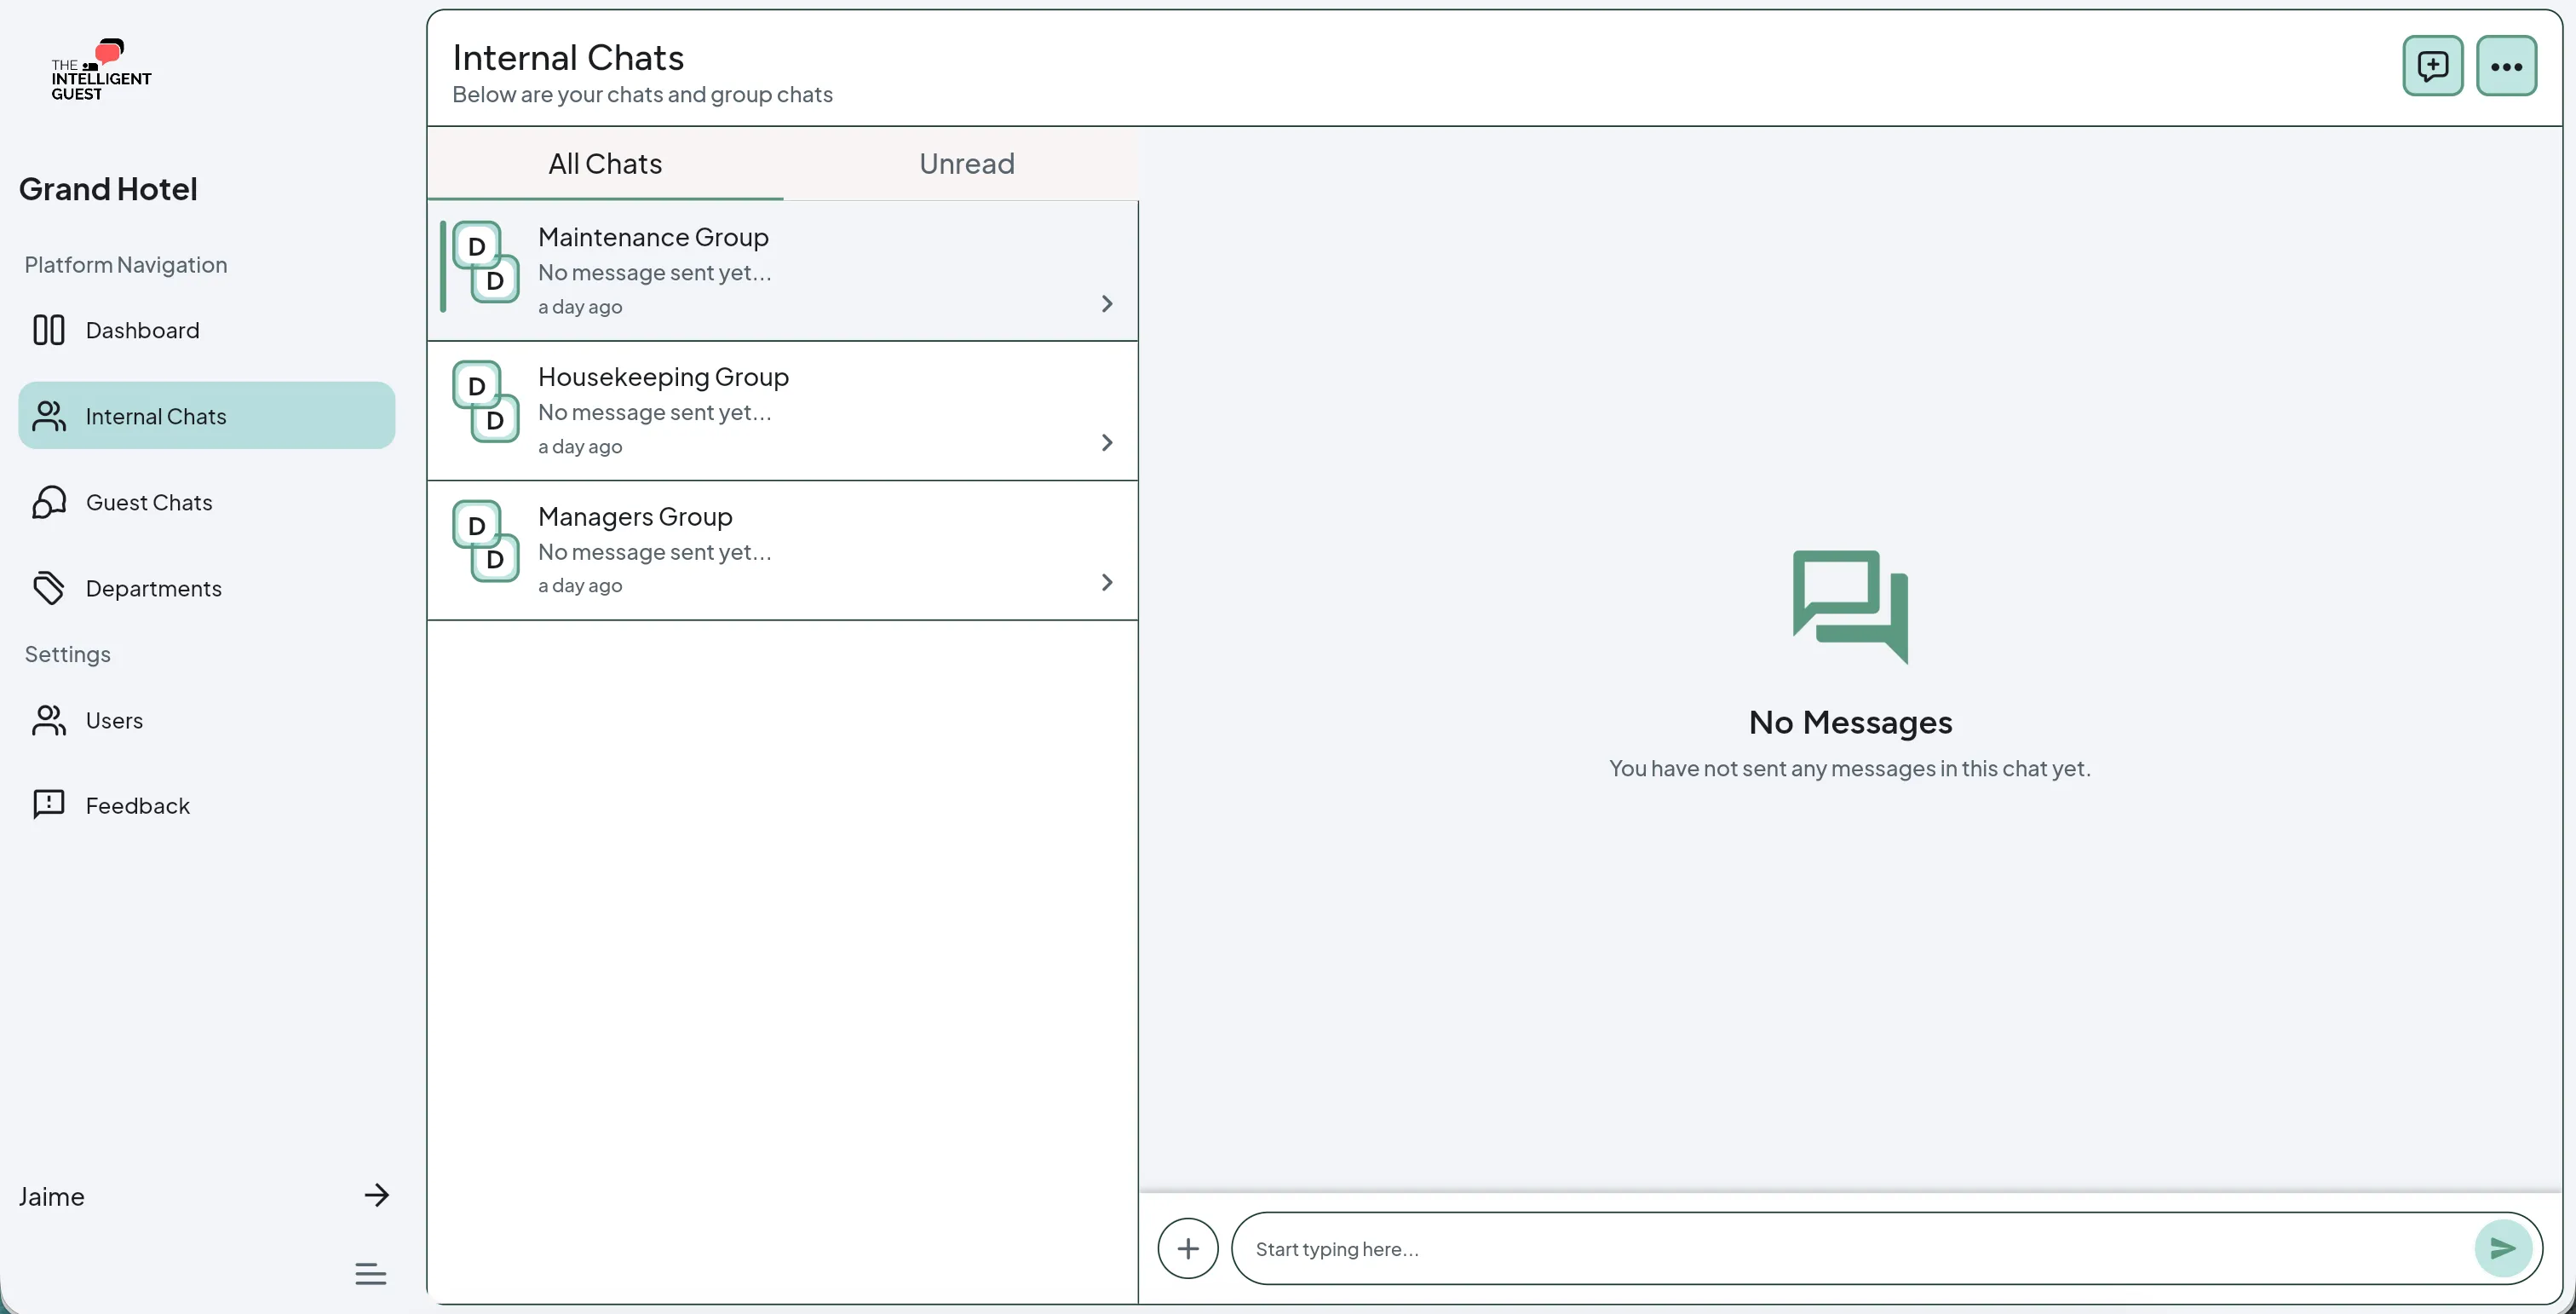This screenshot has height=1314, width=2576.
Task: Click the Grand Hotel title
Action: 108,189
